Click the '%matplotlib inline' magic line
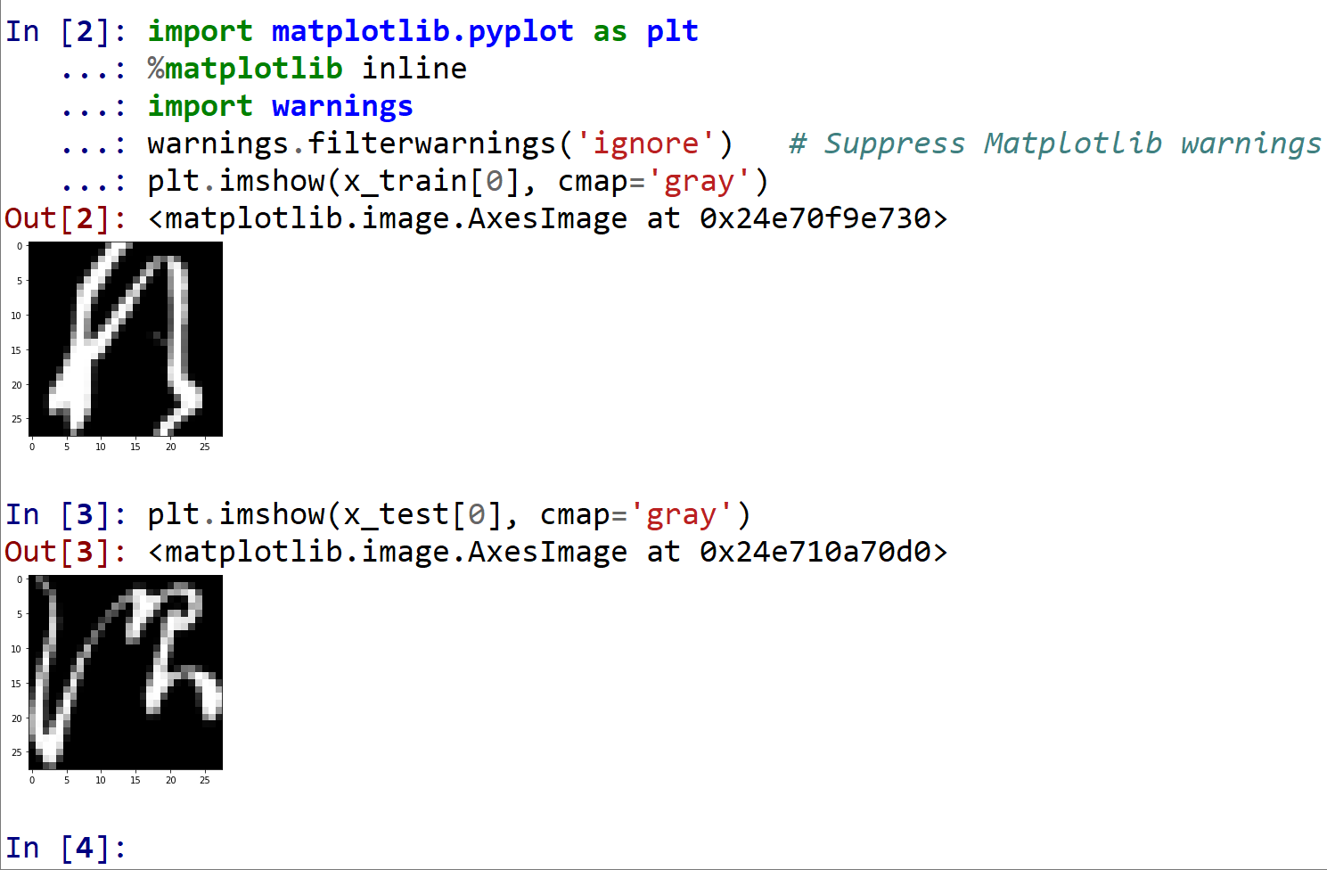 307,69
